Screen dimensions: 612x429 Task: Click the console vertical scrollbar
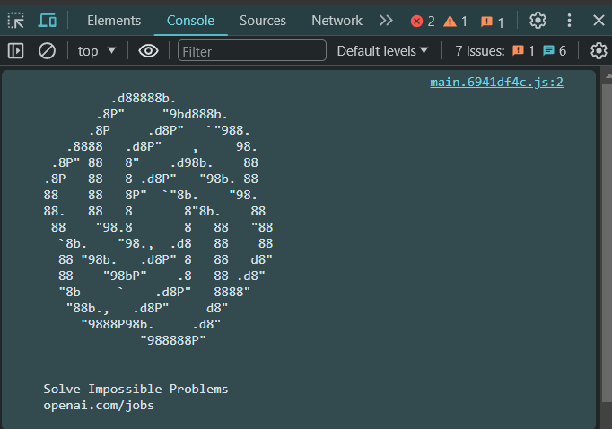(x=607, y=242)
